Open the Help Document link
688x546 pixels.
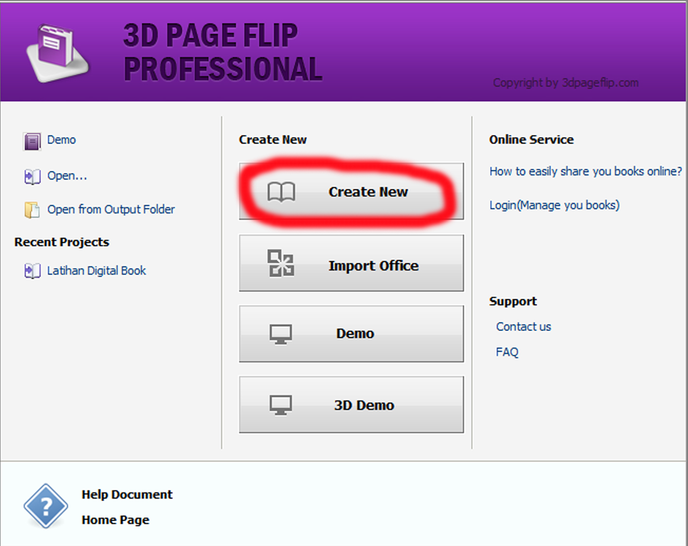[x=127, y=494]
